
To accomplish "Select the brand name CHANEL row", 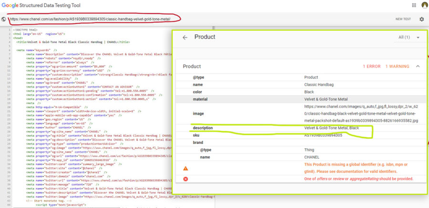I will pyautogui.click(x=301, y=157).
